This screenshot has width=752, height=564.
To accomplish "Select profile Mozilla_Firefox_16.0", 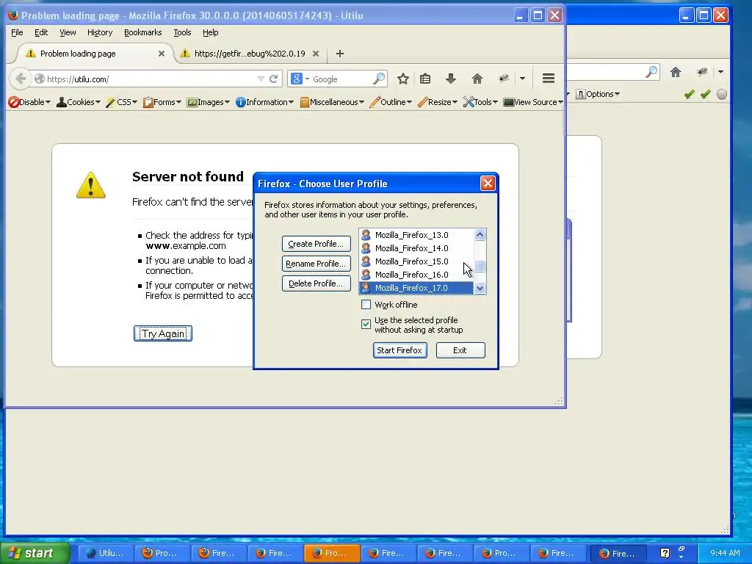I will click(416, 275).
